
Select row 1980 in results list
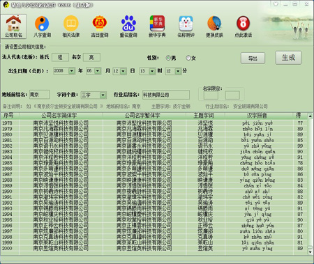(154, 134)
